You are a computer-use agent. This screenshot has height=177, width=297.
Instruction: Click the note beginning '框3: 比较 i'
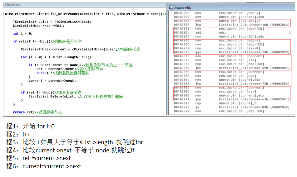[74, 142]
